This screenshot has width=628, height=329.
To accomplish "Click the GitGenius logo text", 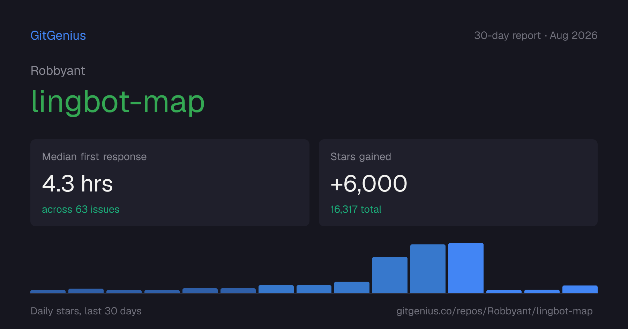I will [58, 36].
